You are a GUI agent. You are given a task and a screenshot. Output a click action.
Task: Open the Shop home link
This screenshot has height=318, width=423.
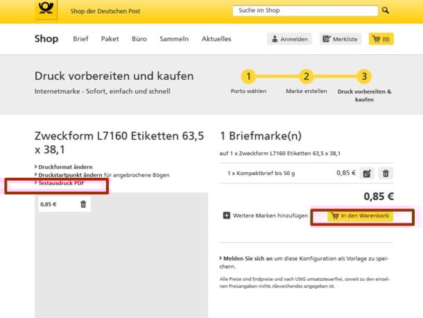click(x=46, y=39)
